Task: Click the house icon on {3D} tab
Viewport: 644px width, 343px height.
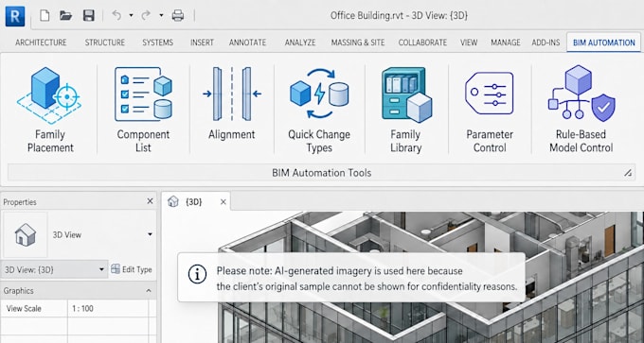Action: (173, 201)
